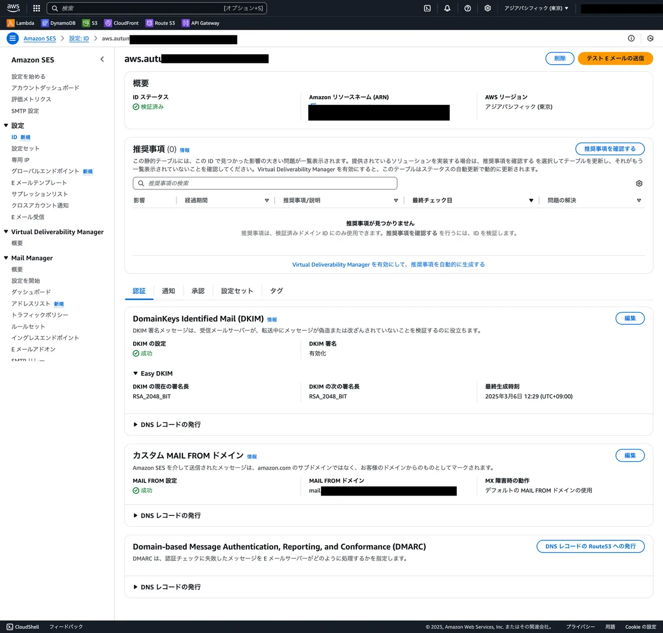Open recommendations table preferences gear
The height and width of the screenshot is (633, 663).
(x=639, y=183)
